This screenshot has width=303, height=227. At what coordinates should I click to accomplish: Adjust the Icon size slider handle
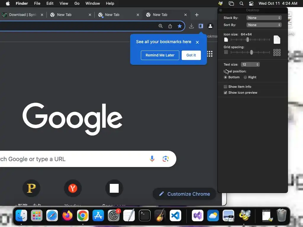(x=248, y=40)
